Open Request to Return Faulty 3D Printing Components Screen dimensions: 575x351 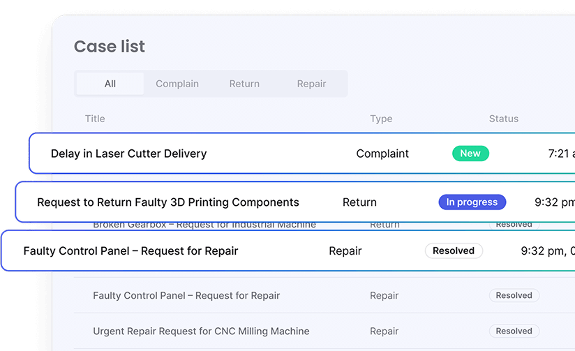(x=167, y=202)
